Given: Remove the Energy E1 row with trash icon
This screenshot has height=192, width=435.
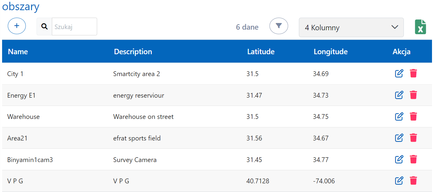Looking at the screenshot, I should 413,95.
